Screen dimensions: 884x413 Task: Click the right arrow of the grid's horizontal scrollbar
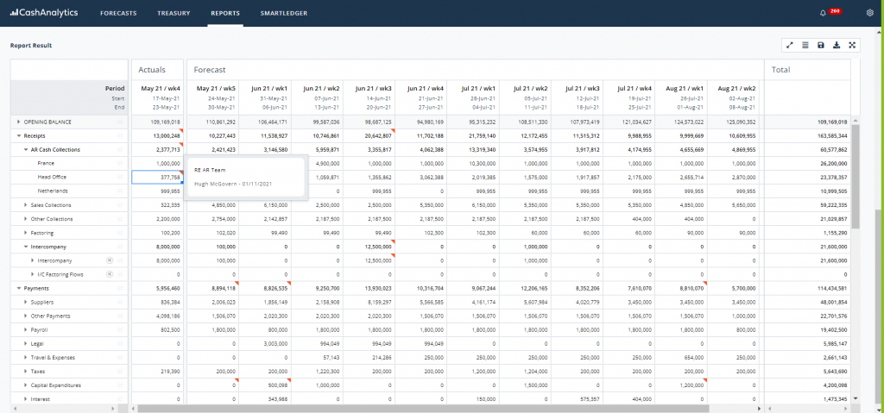760,408
